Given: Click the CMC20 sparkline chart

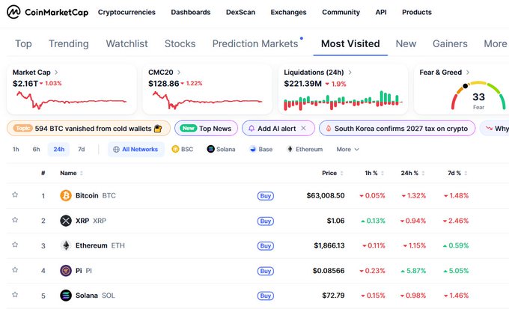Looking at the screenshot, I should (207, 100).
